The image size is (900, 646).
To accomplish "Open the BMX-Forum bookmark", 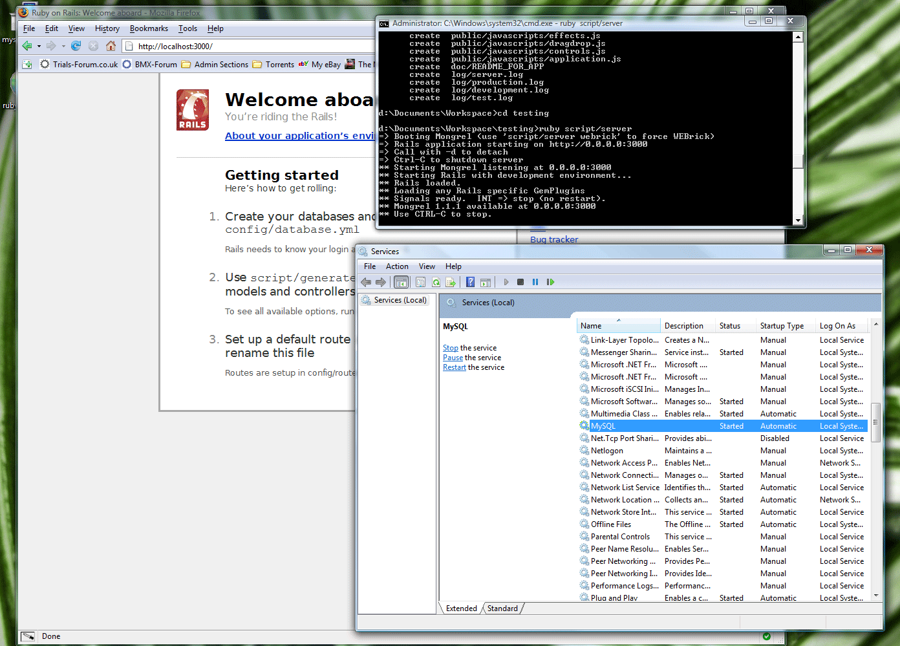I will [x=149, y=65].
